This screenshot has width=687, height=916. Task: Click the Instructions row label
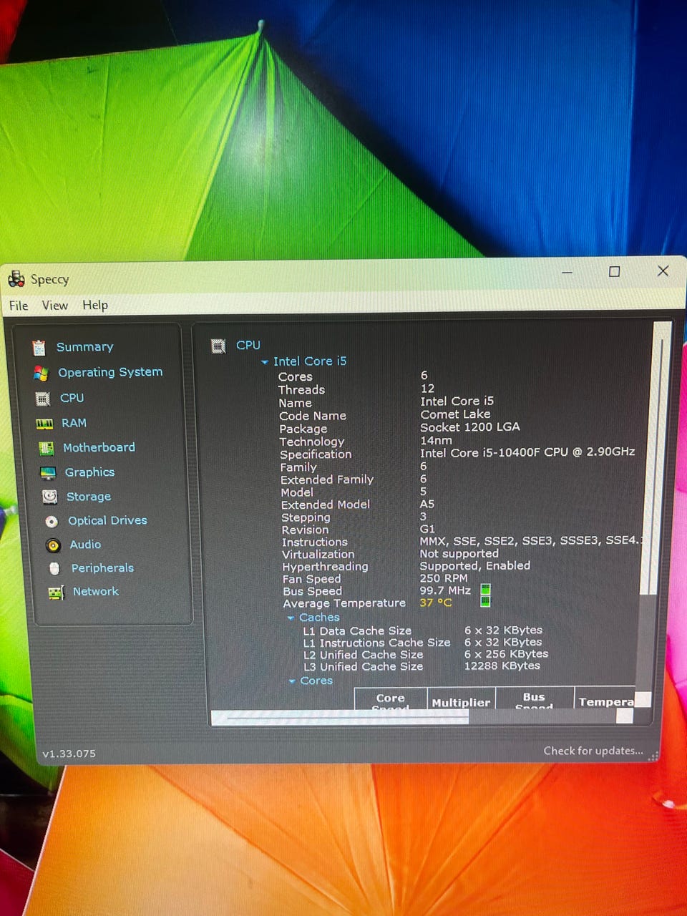click(315, 542)
